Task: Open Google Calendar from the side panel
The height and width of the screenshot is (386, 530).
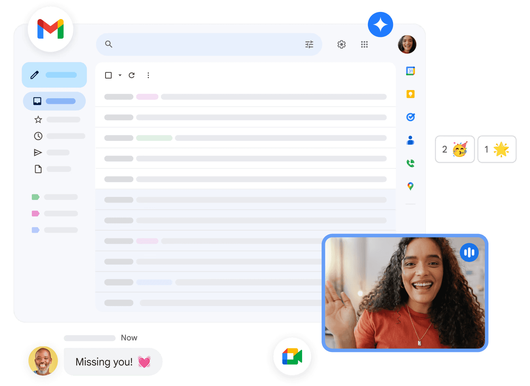Action: [410, 71]
